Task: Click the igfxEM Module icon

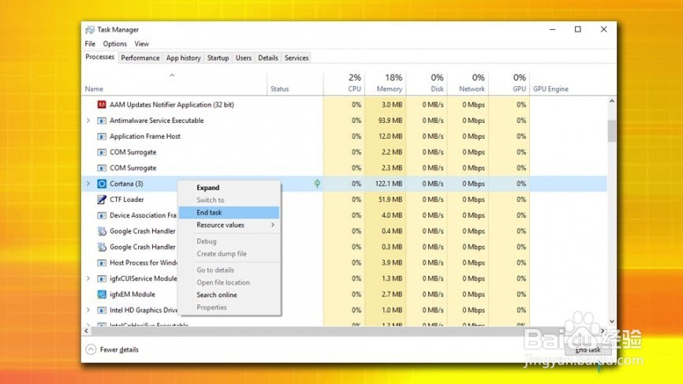Action: 102,294
